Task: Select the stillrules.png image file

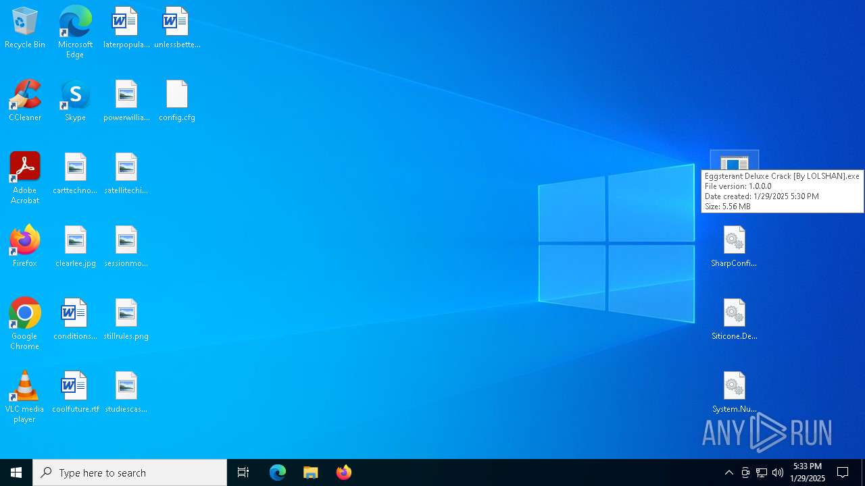Action: pos(126,319)
